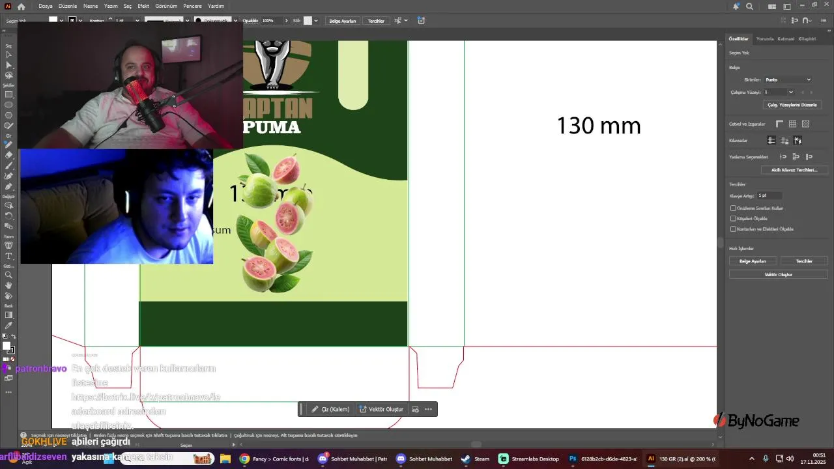Swap fill and stroke colors toggle
The image size is (834, 469).
[12, 336]
